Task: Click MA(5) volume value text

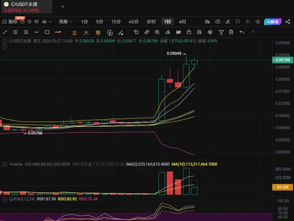Action: coord(148,164)
